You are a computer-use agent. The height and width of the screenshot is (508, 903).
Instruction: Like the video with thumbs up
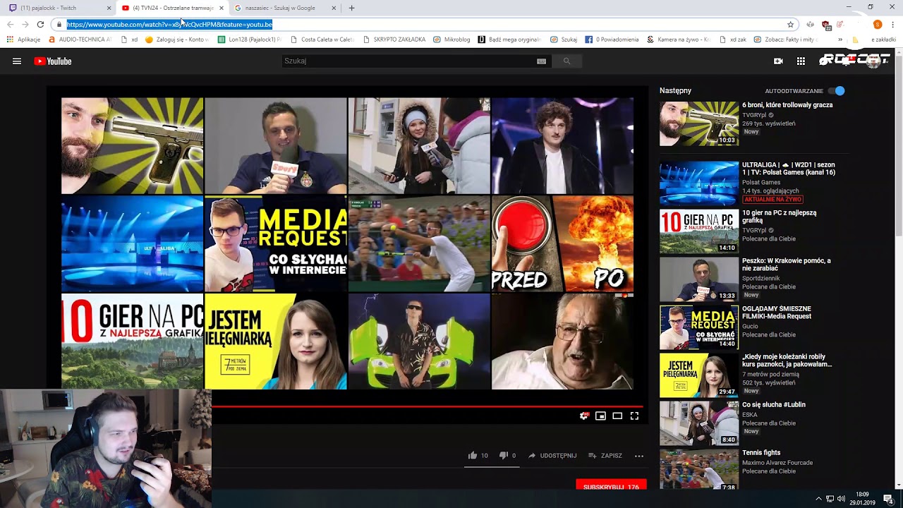[473, 456]
